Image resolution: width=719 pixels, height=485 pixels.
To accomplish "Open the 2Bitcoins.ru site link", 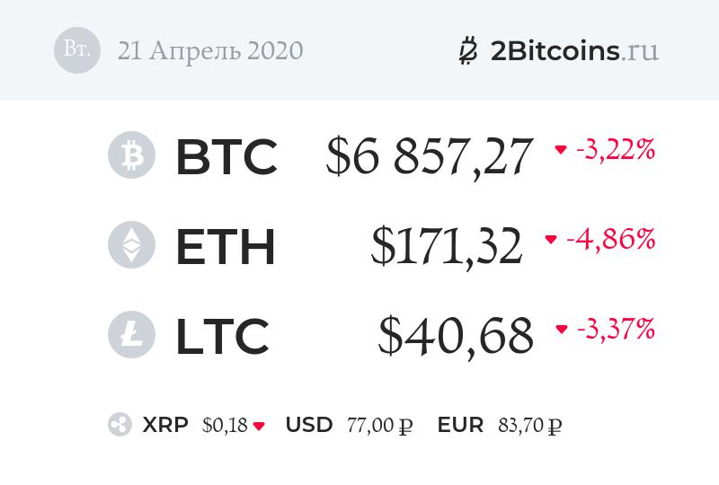I will pyautogui.click(x=574, y=51).
